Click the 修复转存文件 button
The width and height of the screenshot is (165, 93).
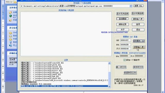tap(130, 73)
